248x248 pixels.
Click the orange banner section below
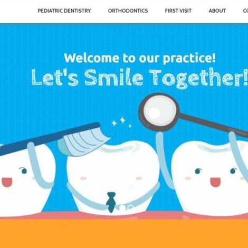[124, 234]
